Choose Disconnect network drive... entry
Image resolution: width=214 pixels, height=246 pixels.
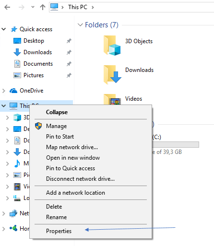coord(91,179)
